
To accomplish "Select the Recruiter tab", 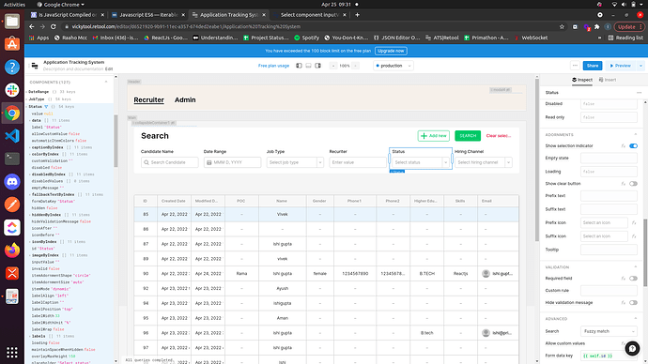I will click(x=148, y=99).
